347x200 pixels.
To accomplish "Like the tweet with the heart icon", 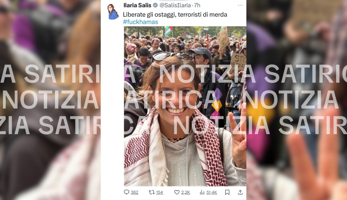I will tap(177, 192).
